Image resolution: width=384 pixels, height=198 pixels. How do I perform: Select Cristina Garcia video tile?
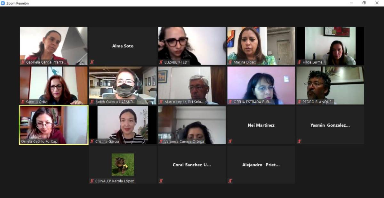pyautogui.click(x=123, y=125)
